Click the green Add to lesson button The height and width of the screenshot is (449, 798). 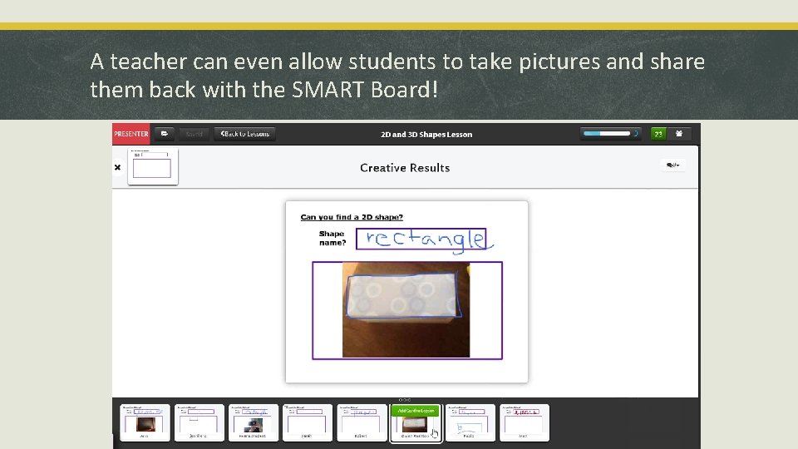[416, 410]
